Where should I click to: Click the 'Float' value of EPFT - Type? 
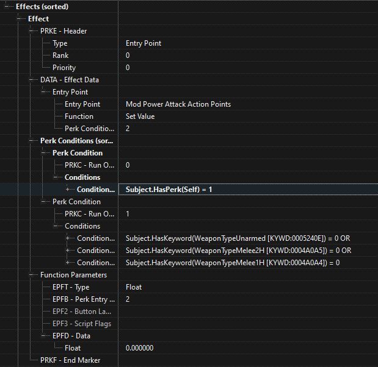[x=134, y=287]
